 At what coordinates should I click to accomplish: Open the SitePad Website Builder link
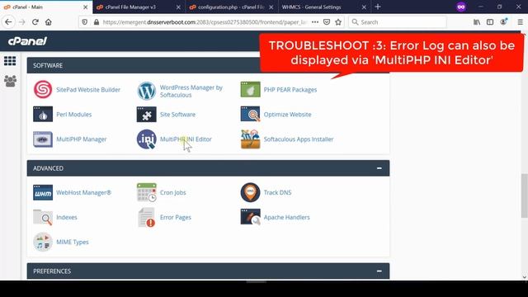coord(88,90)
